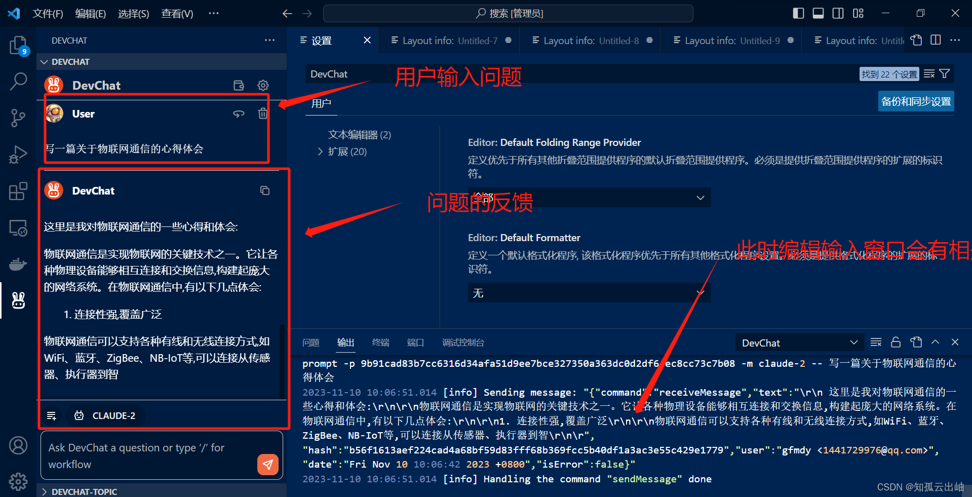This screenshot has height=497, width=972.
Task: Open editor more actions ellipsis
Action: coord(955,40)
